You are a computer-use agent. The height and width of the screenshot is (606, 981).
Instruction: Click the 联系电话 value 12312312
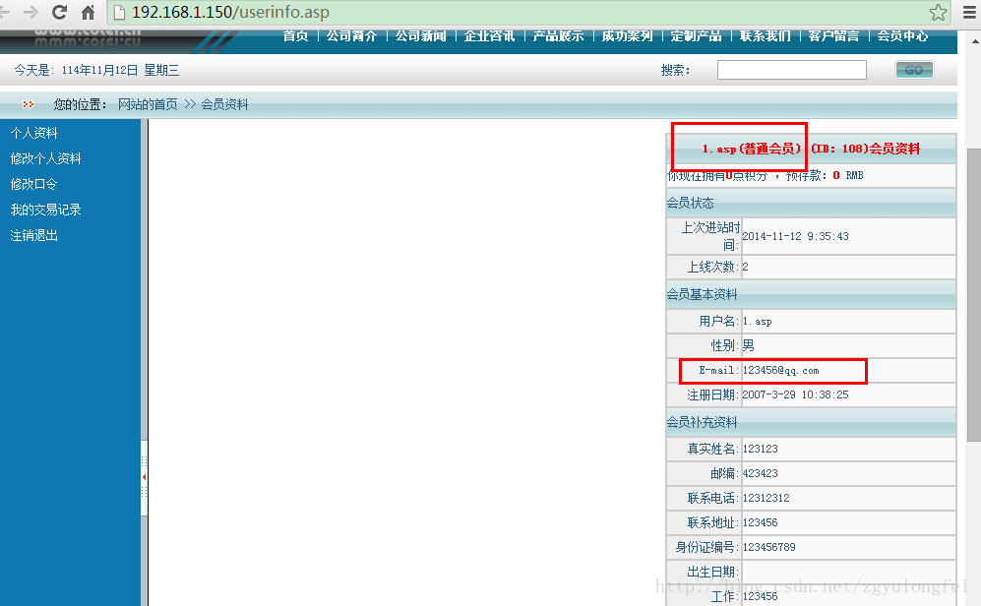[x=766, y=498]
